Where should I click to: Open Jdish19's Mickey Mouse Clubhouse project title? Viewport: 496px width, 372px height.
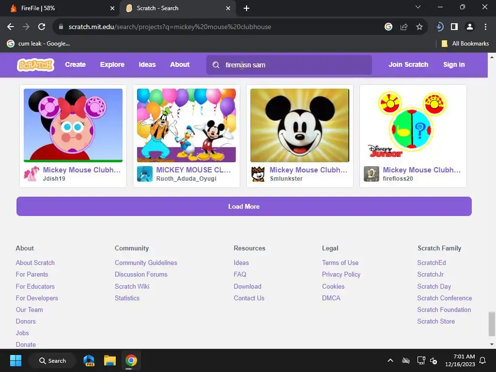point(81,170)
